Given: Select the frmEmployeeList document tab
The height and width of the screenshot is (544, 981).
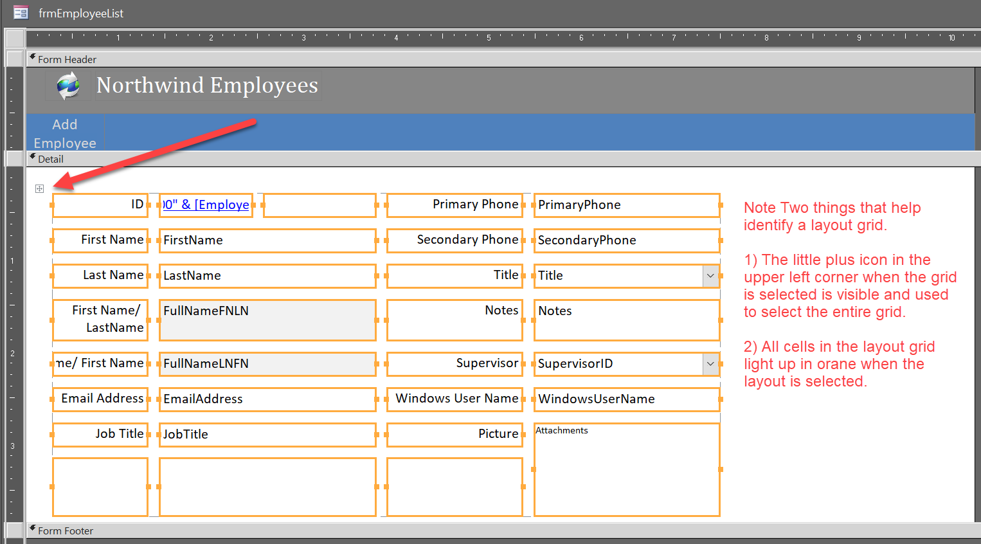Looking at the screenshot, I should [x=69, y=13].
